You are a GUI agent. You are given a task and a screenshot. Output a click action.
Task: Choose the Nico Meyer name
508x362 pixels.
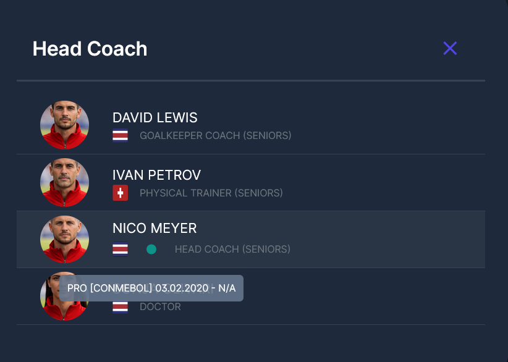(155, 229)
